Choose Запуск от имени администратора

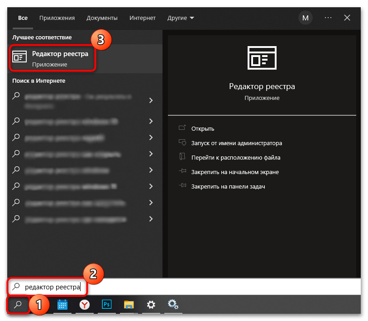(236, 143)
